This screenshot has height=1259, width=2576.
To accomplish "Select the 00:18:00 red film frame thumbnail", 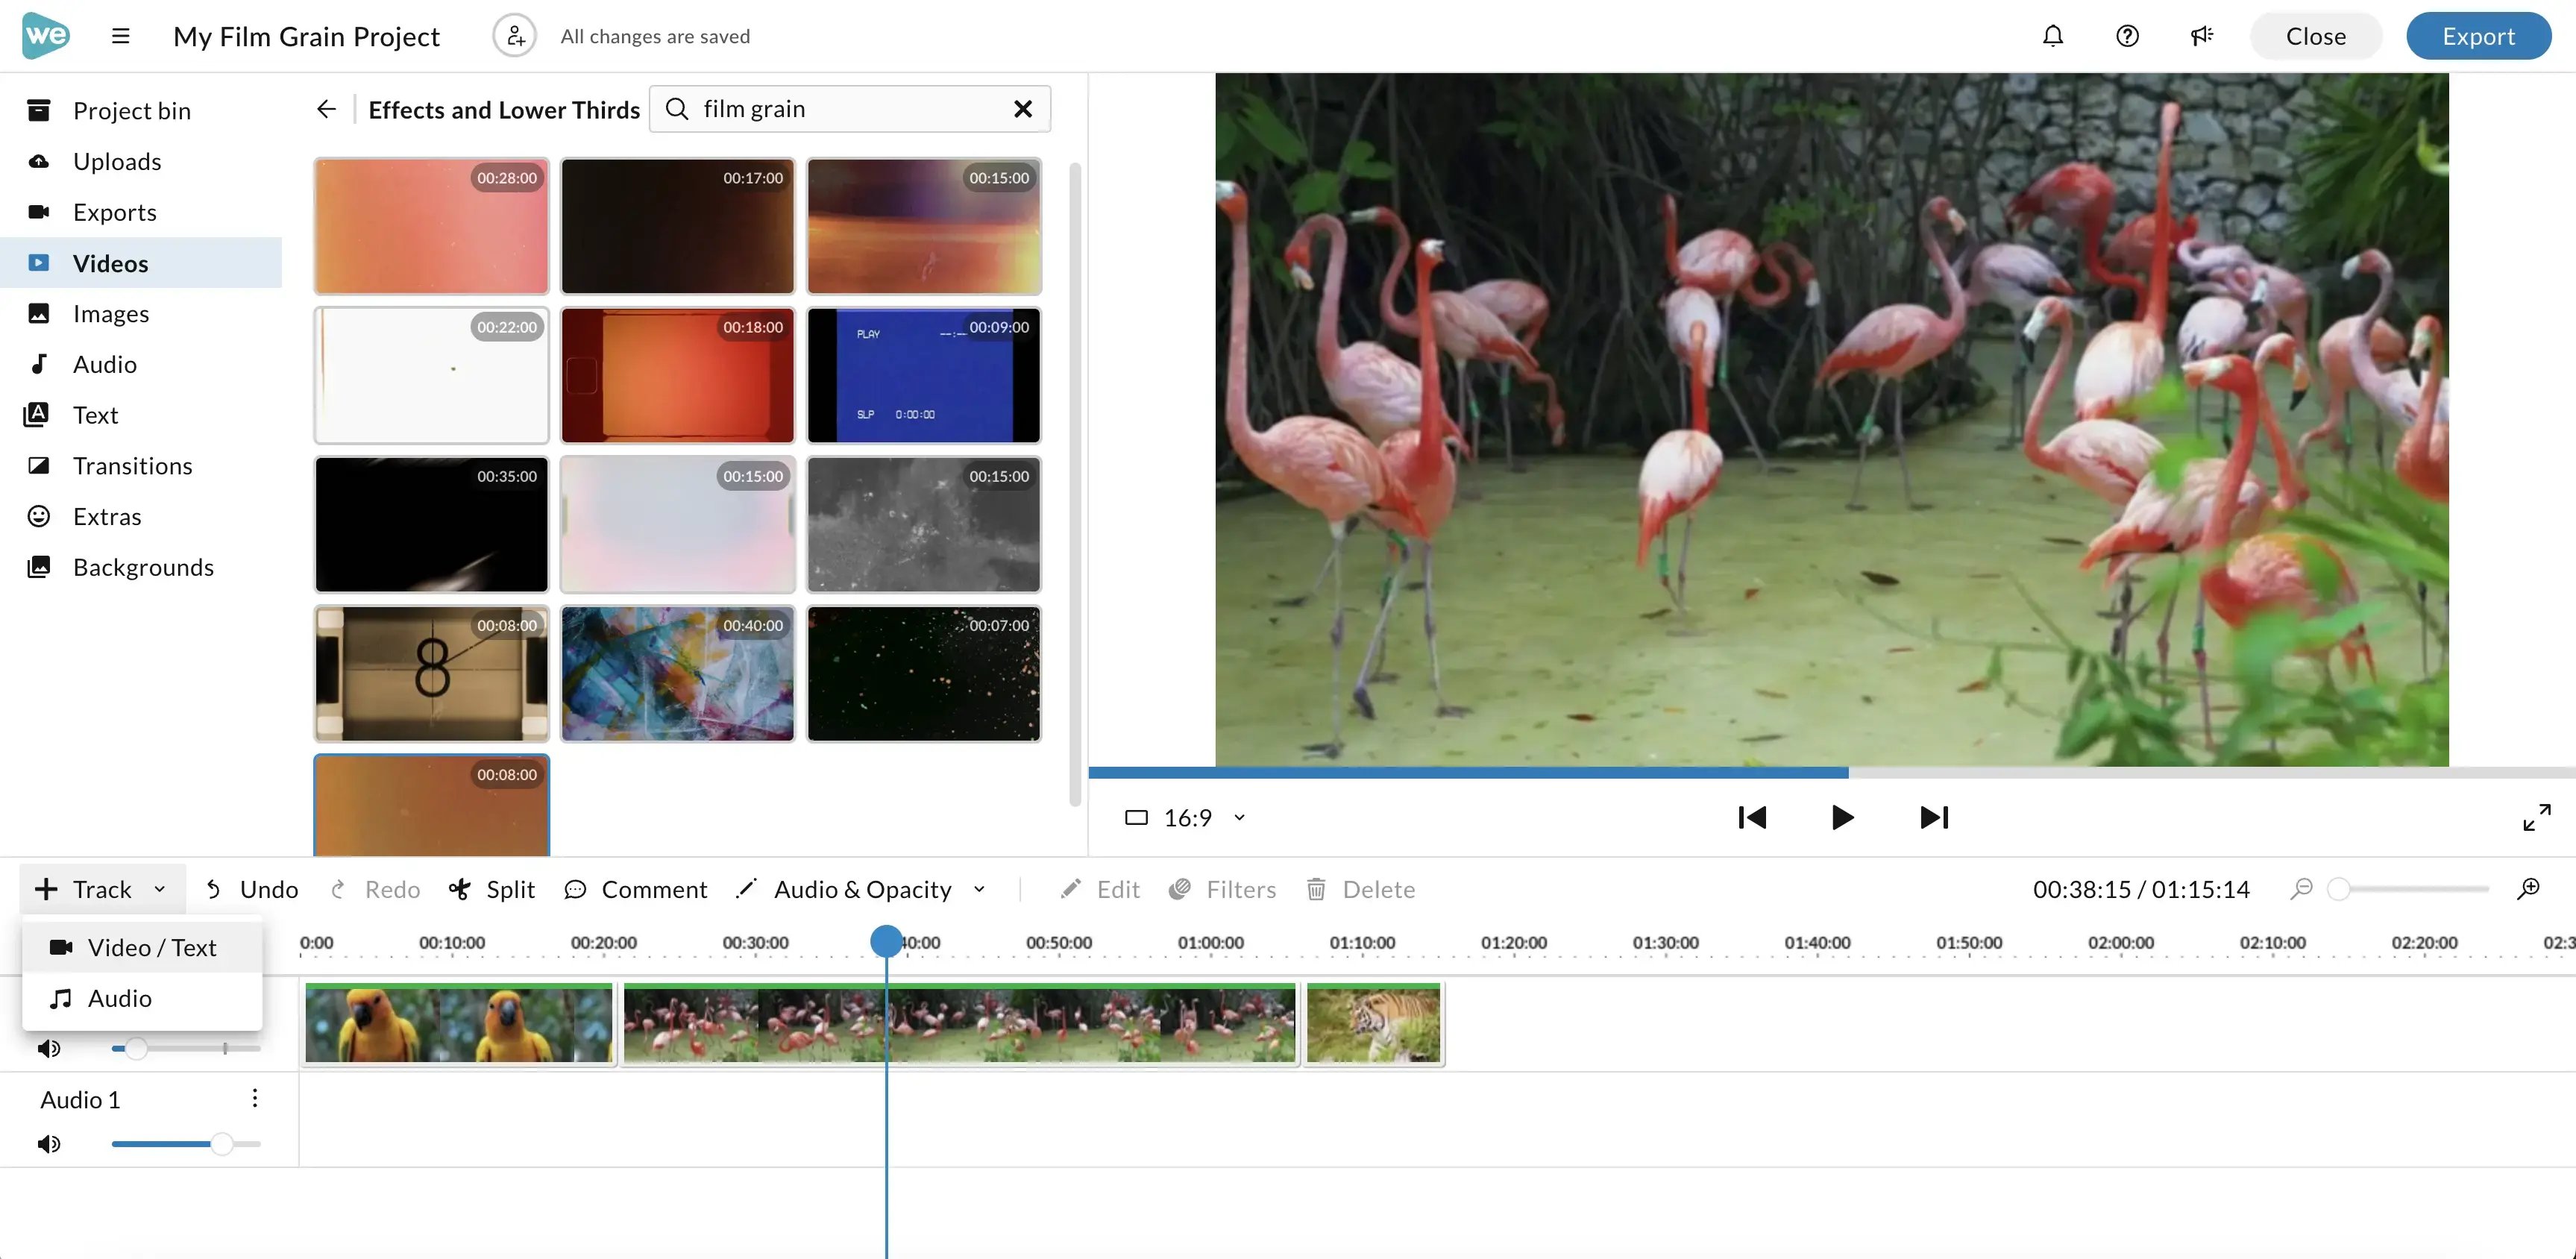I will click(x=677, y=375).
